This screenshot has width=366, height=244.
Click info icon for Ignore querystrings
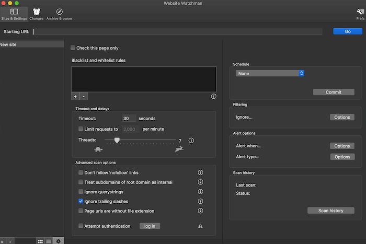[x=200, y=192]
